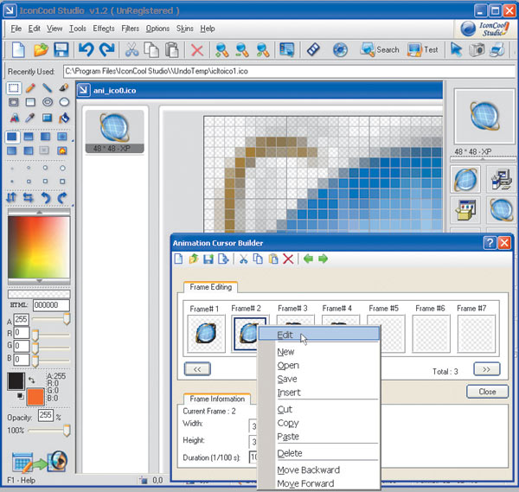
Task: Click the Search toolbar button
Action: click(380, 50)
